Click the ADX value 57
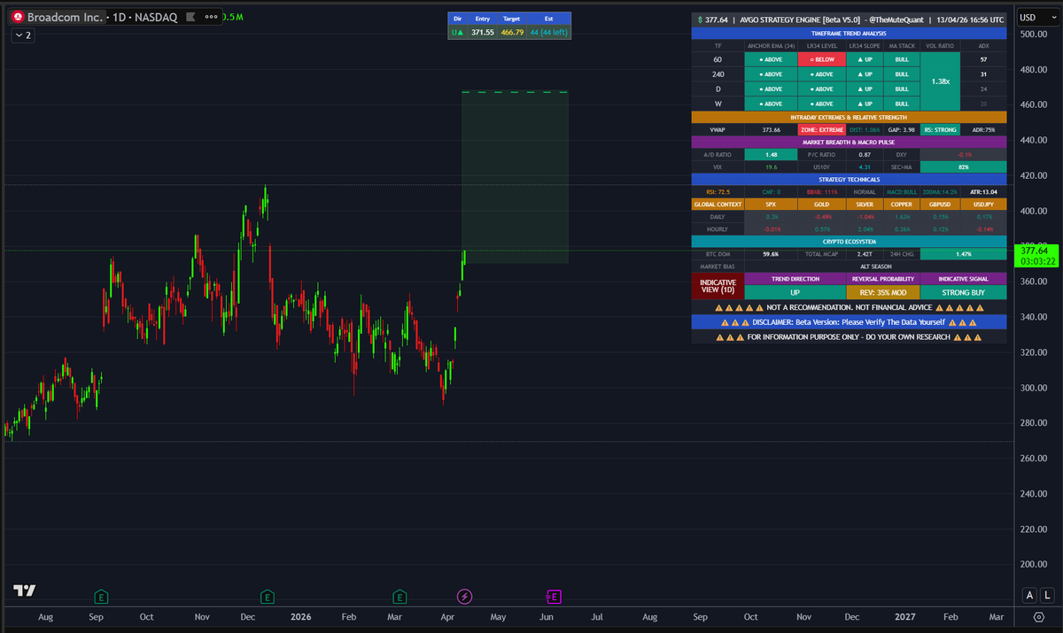Image resolution: width=1063 pixels, height=633 pixels. coord(983,59)
